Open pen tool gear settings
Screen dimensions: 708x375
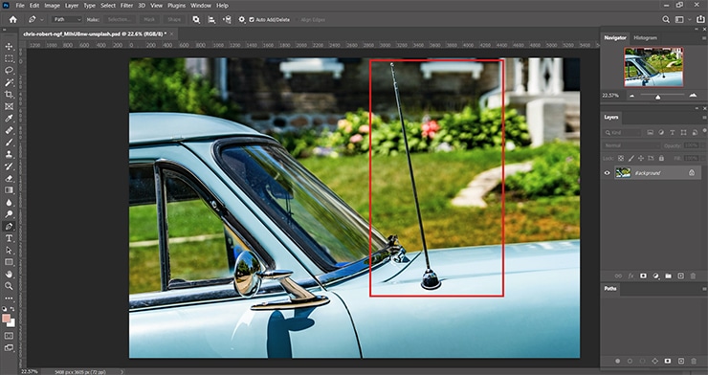point(242,19)
